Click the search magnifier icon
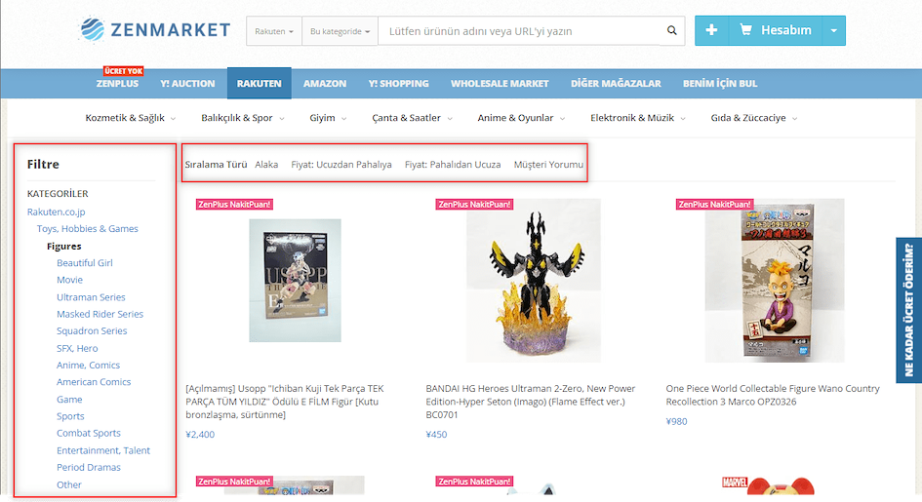Image resolution: width=922 pixels, height=502 pixels. [671, 30]
